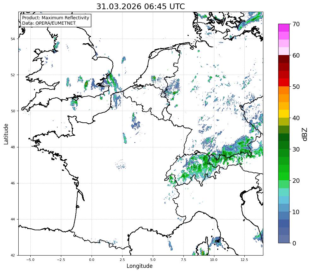Click colorbar tick label "10"
The height and width of the screenshot is (272, 311).
296,212
